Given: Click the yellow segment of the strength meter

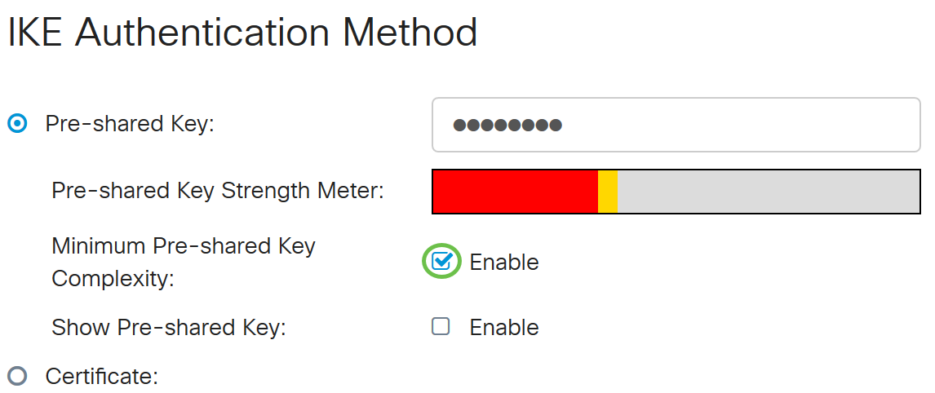Looking at the screenshot, I should point(608,192).
